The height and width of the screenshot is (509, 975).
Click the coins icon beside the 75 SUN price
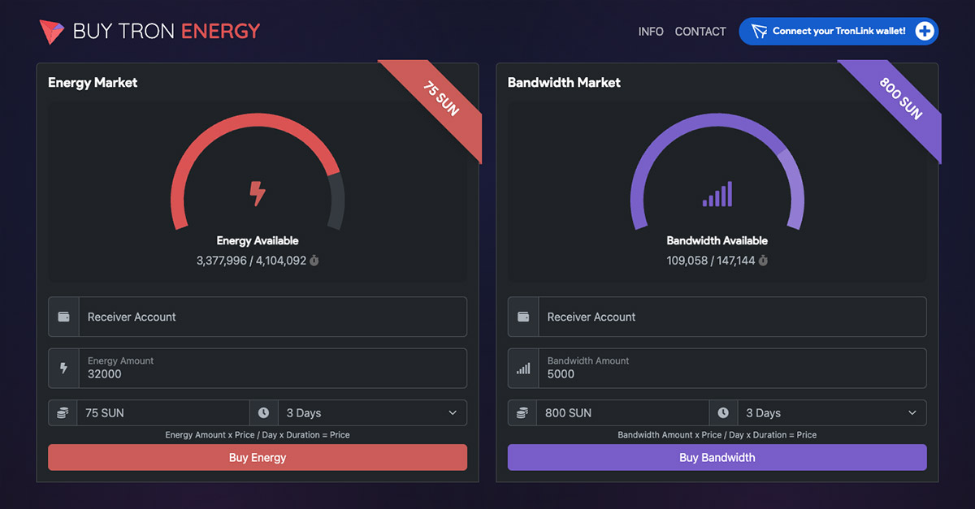click(x=63, y=412)
